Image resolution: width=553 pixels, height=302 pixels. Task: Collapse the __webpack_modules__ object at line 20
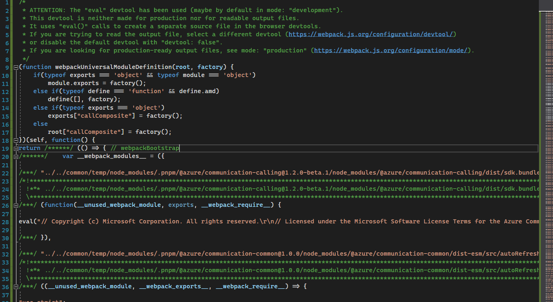click(x=15, y=156)
